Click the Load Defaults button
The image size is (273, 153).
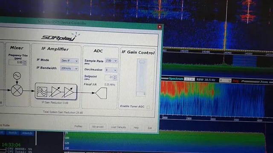point(118,127)
